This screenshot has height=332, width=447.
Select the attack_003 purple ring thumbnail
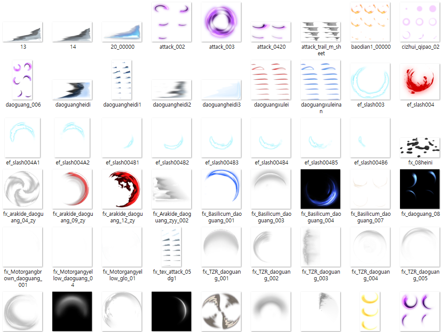(x=221, y=22)
